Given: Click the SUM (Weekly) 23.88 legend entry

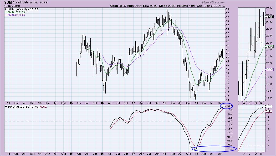Looking at the screenshot, I should click(x=23, y=9).
